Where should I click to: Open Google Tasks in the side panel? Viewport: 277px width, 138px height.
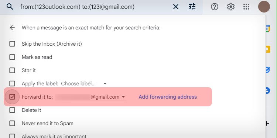[267, 70]
